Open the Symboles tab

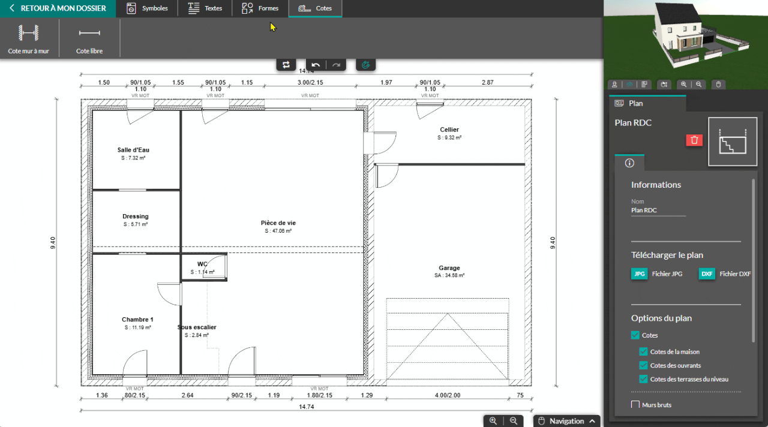click(148, 8)
